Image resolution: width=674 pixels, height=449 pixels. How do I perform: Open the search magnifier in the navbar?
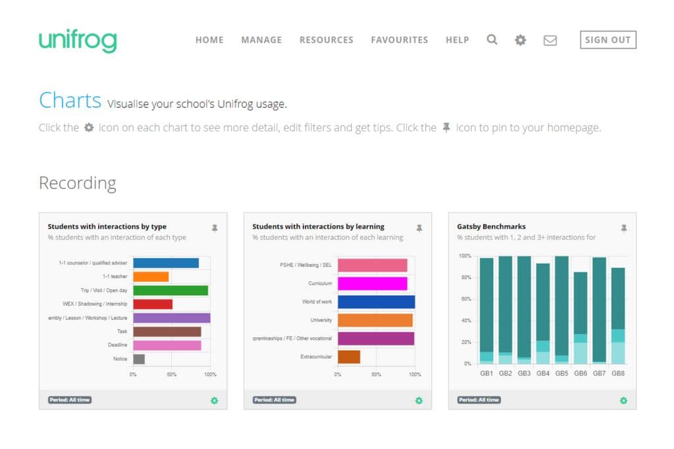(x=492, y=40)
